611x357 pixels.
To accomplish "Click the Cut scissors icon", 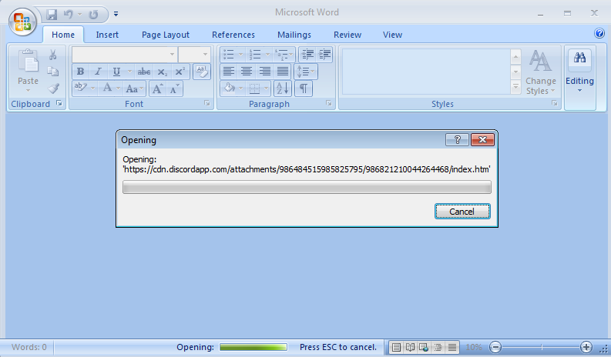I will [52, 55].
